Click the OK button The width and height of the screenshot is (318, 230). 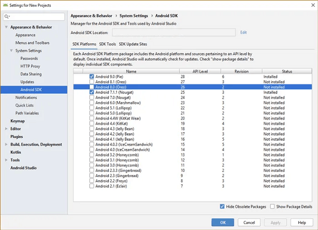tap(223, 222)
